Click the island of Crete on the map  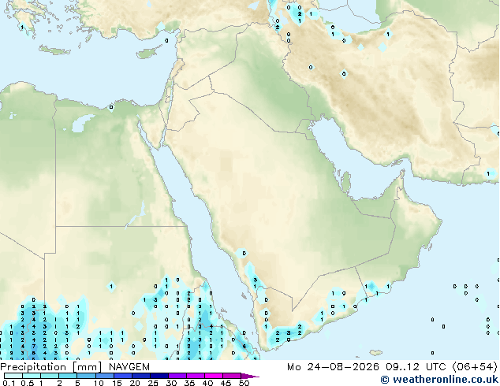pyautogui.click(x=54, y=50)
